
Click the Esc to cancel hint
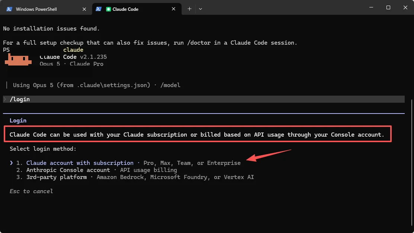tap(31, 191)
